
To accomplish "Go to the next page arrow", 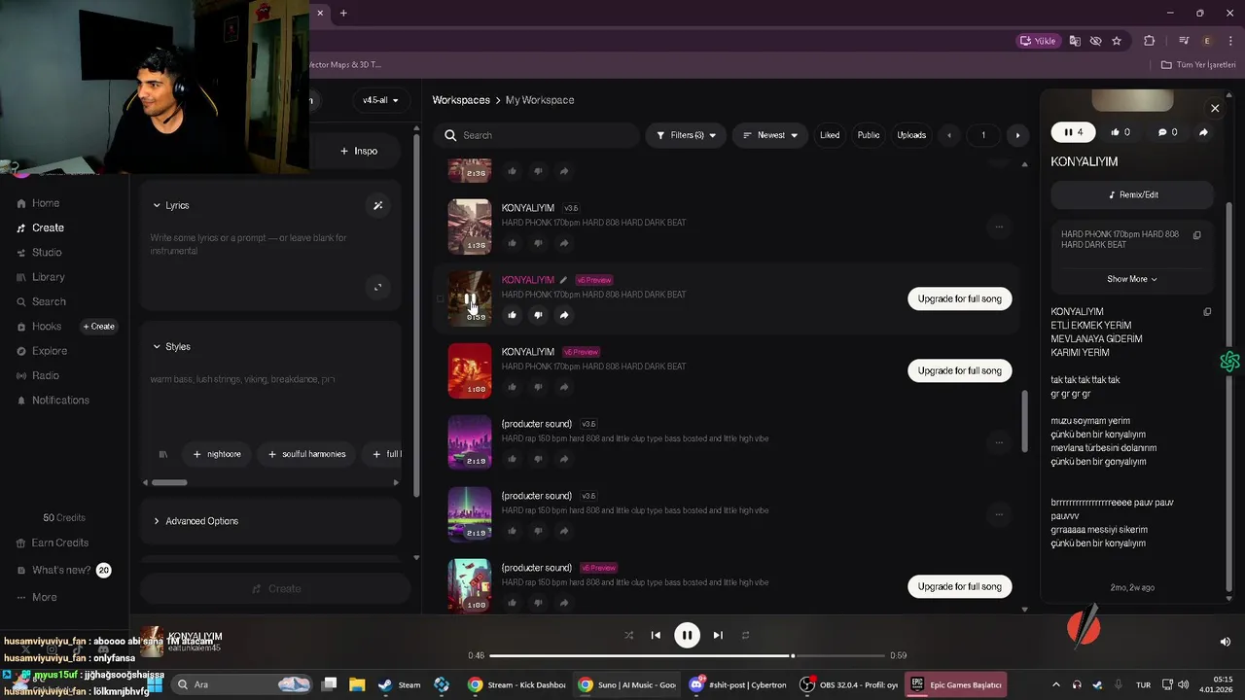I will click(1017, 135).
